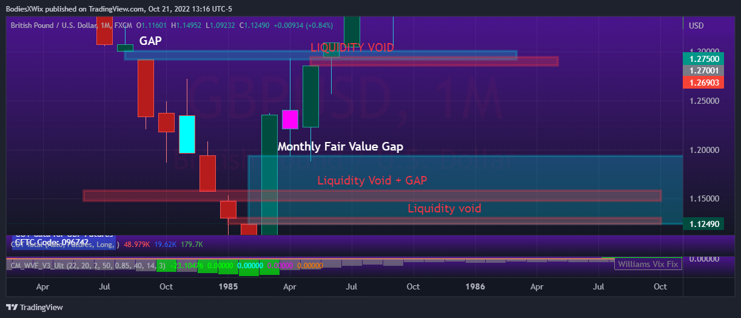Click the 1986 label on the time axis
The height and width of the screenshot is (318, 741).
tap(475, 286)
